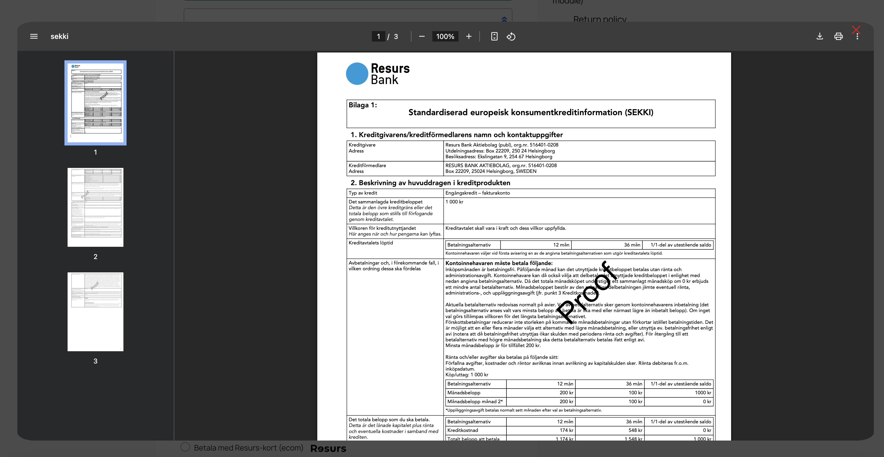Click the total pages number 3
Screen dimensions: 884x457
pyautogui.click(x=396, y=36)
